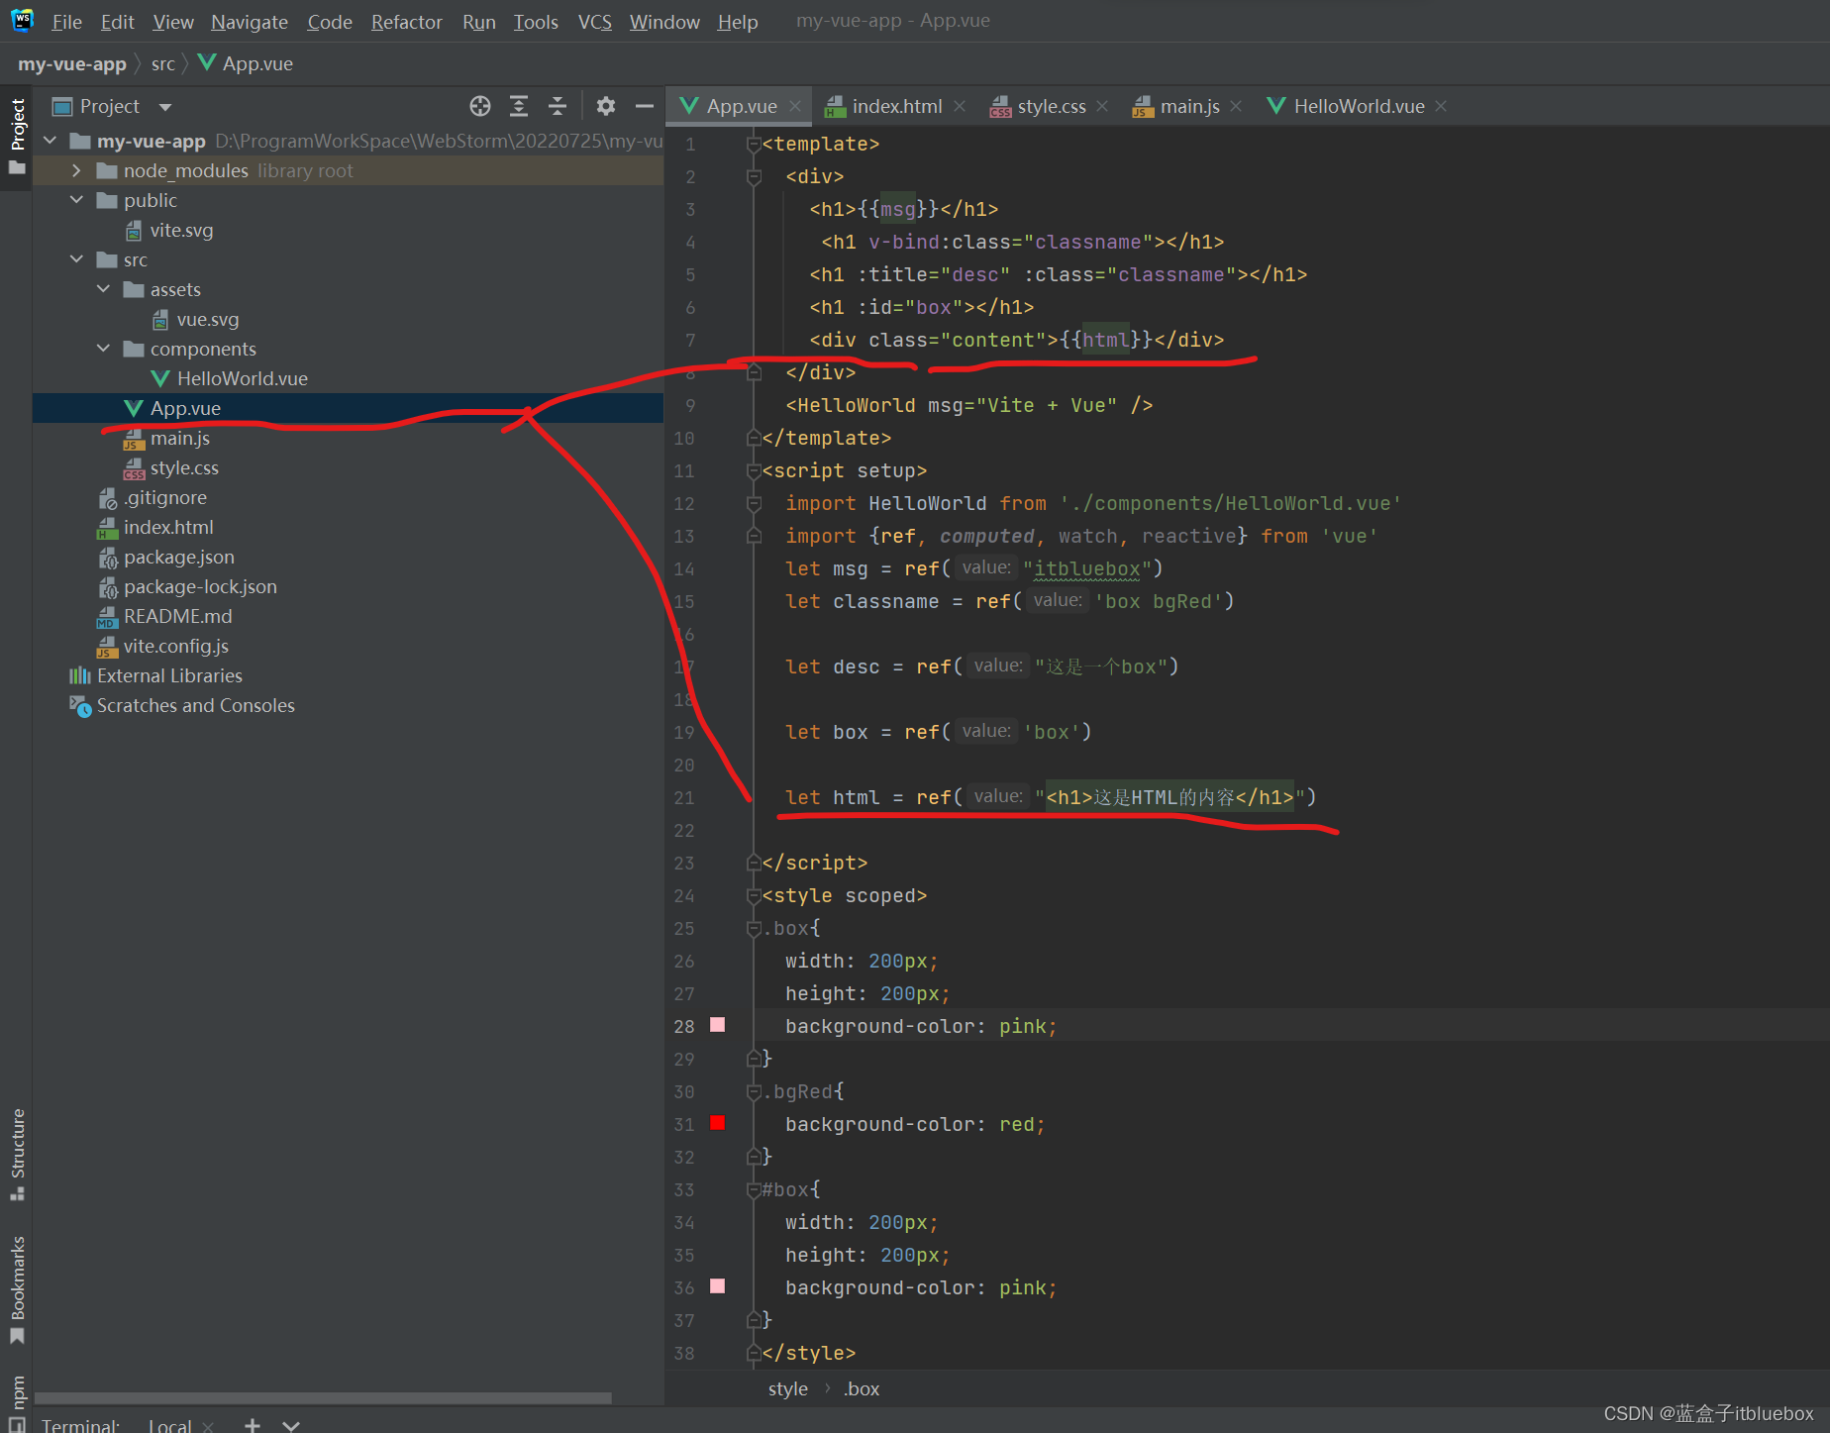The image size is (1830, 1433).
Task: Click style in the editor breadcrumb
Action: [788, 1389]
